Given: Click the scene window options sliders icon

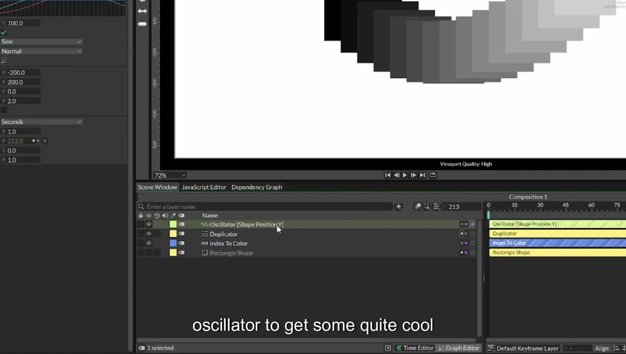Looking at the screenshot, I should coord(436,207).
